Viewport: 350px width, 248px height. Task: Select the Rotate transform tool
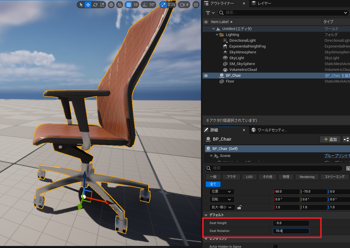click(x=95, y=5)
